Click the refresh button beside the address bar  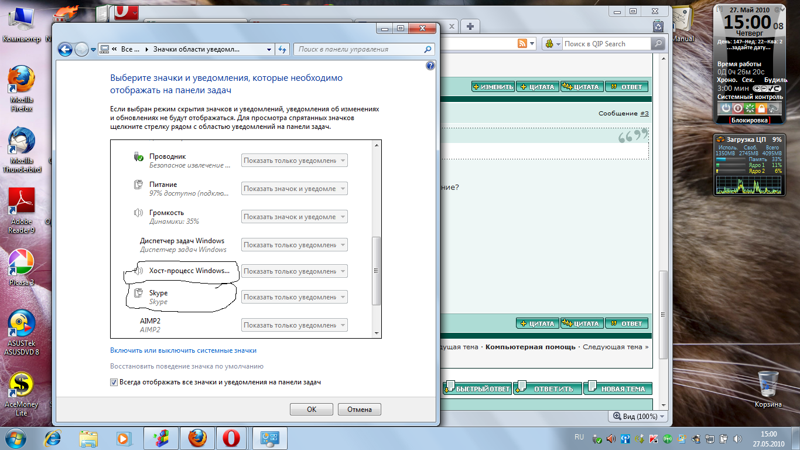[x=283, y=50]
